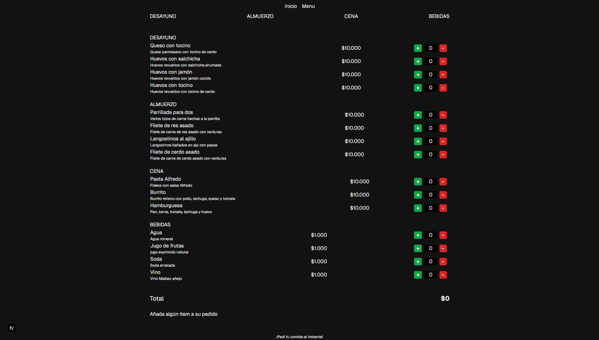Image resolution: width=599 pixels, height=340 pixels.
Task: Add one Parrillada para dos
Action: coord(418,115)
